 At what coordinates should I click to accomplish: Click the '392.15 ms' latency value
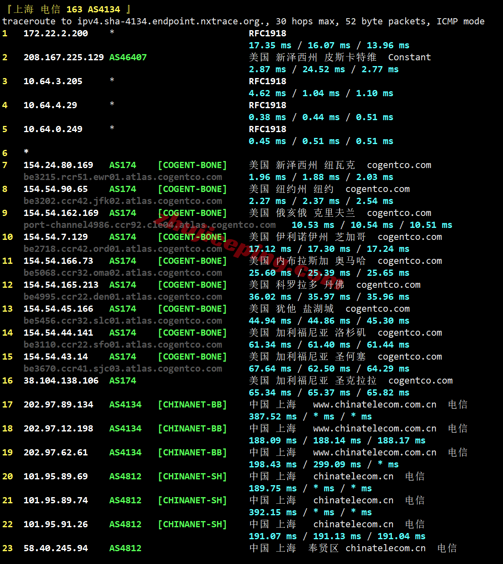[x=273, y=512]
